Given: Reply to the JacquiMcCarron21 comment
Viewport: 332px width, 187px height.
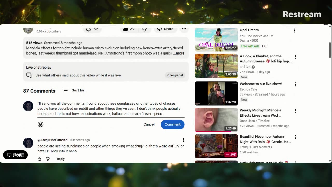Looking at the screenshot, I should pos(61,159).
